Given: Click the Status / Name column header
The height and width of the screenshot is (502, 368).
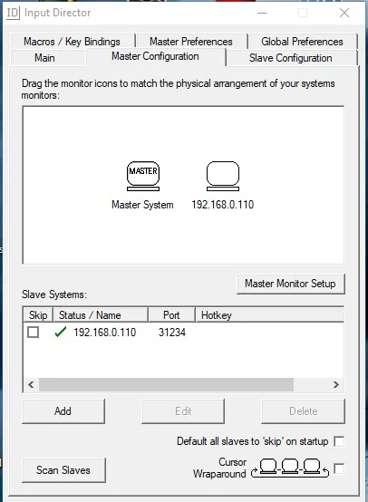Looking at the screenshot, I should coord(101,315).
